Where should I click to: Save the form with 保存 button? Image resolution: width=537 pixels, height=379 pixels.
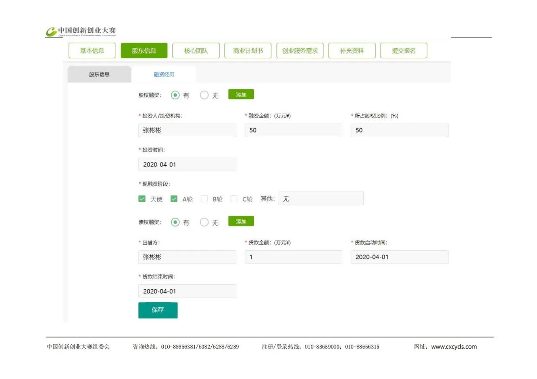(158, 310)
